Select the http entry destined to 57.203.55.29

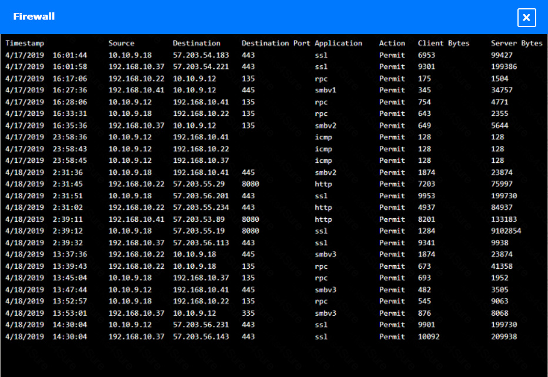[235, 184]
